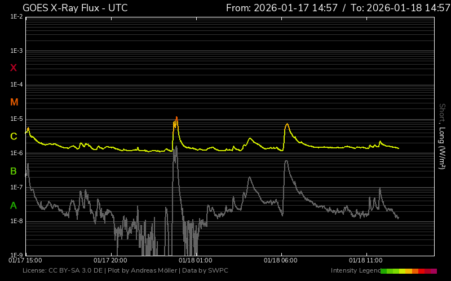Screen dimensions: 451x281
Task: Click the 01/17 15:00 time axis label
Action: (25, 261)
